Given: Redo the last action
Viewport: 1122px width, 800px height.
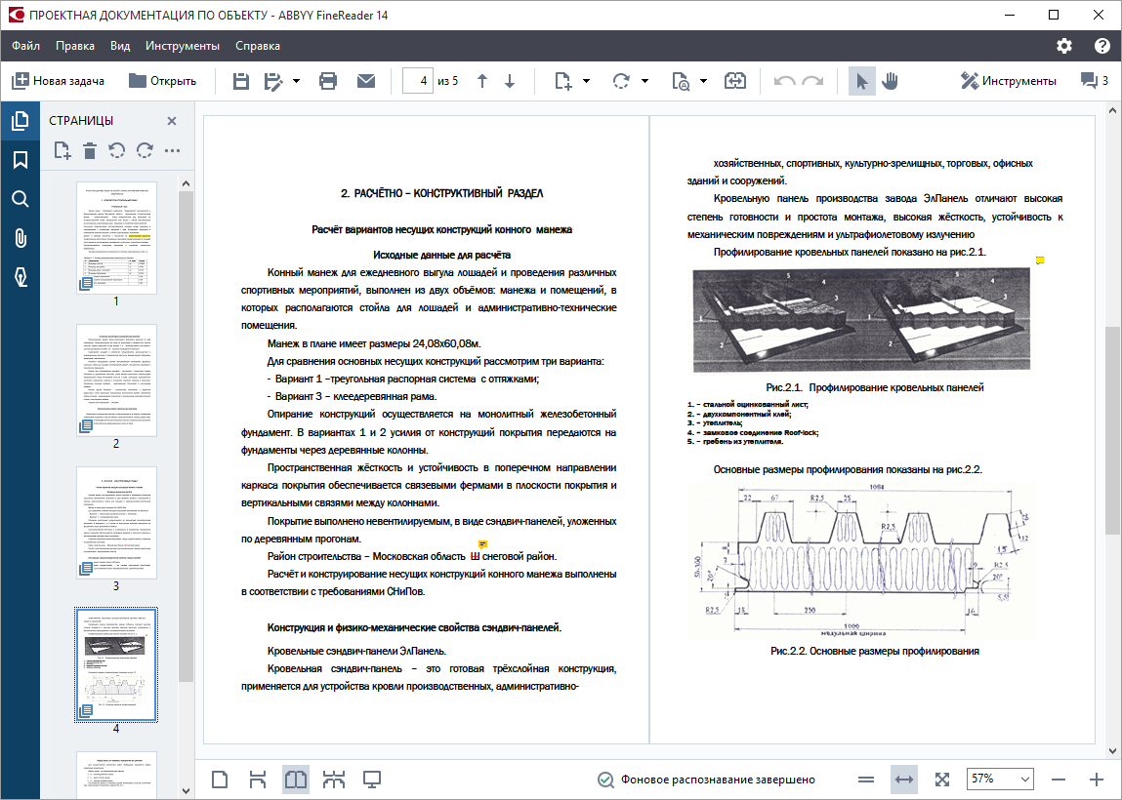Looking at the screenshot, I should coord(812,81).
